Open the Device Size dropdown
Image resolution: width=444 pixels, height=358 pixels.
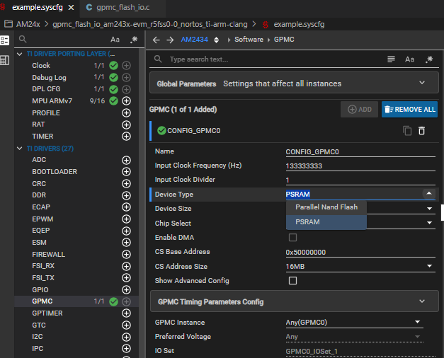pyautogui.click(x=429, y=209)
